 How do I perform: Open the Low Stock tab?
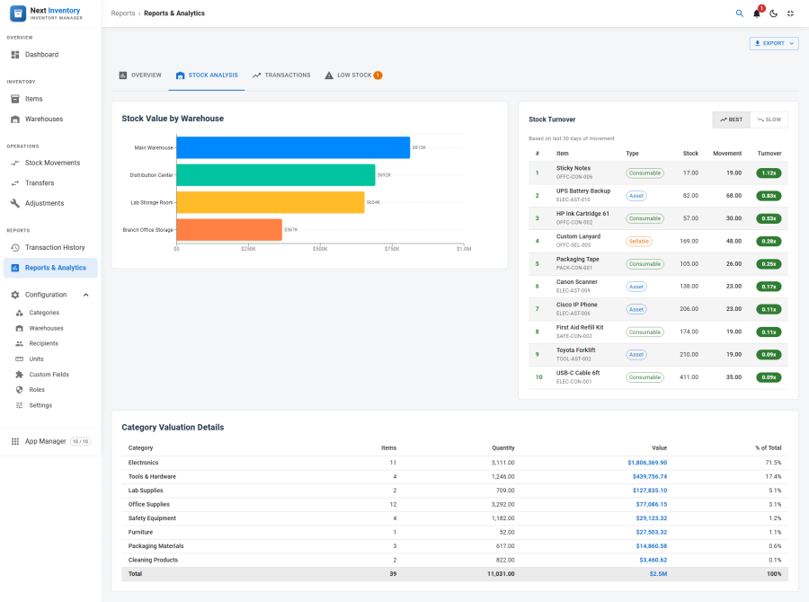pyautogui.click(x=353, y=75)
